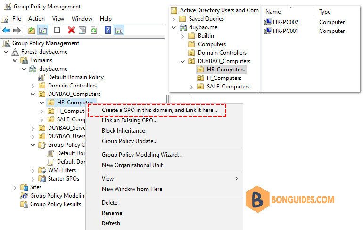Click the Forward arrow toolbar icon

coord(17,30)
